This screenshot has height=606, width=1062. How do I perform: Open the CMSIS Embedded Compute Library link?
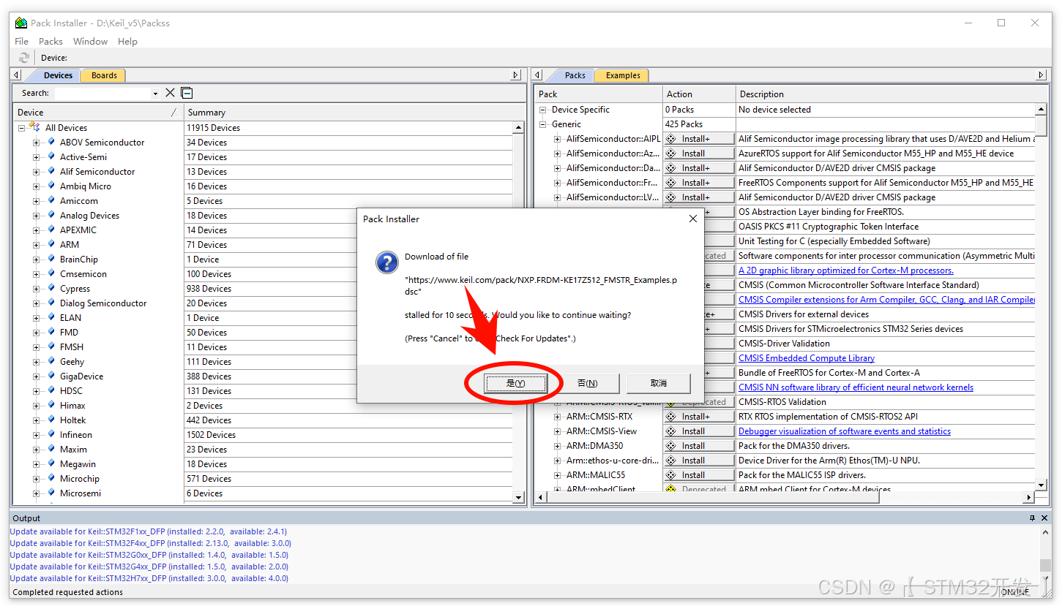point(807,358)
